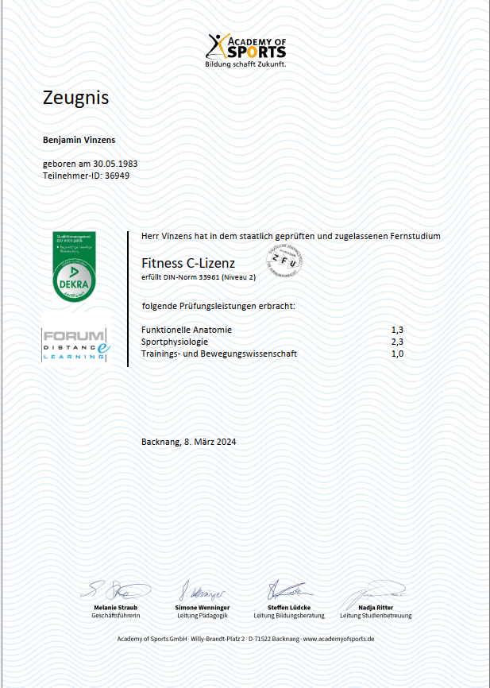Screen dimensions: 490x688
Task: Click the Forum Distance E-Learning logo
Action: click(x=76, y=345)
